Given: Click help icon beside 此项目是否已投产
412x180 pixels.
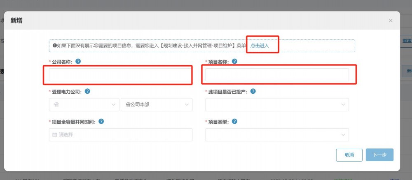Looking at the screenshot, I should (253, 91).
